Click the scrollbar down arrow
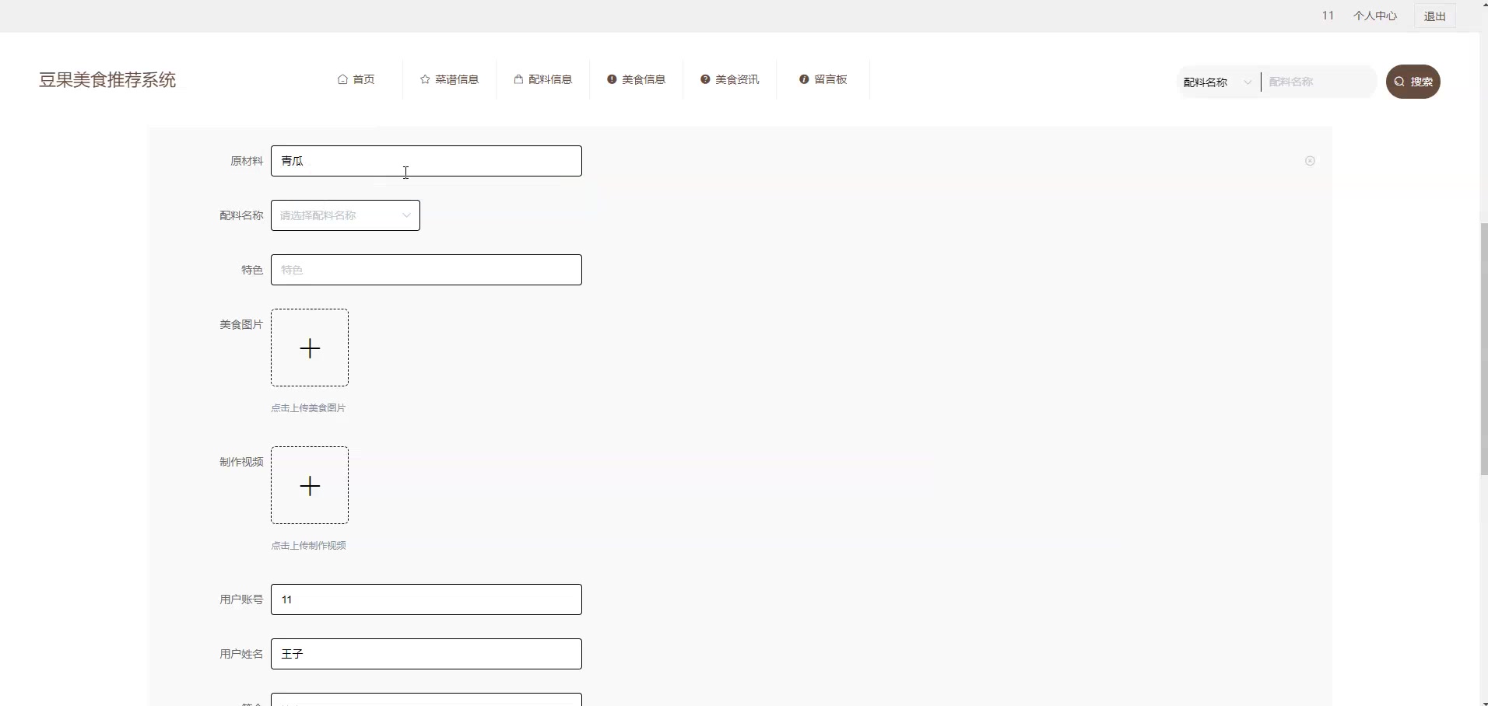 [1483, 701]
